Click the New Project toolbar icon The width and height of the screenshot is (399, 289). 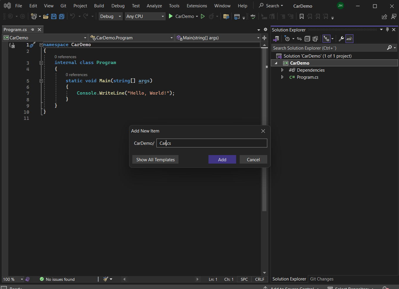coord(34,16)
